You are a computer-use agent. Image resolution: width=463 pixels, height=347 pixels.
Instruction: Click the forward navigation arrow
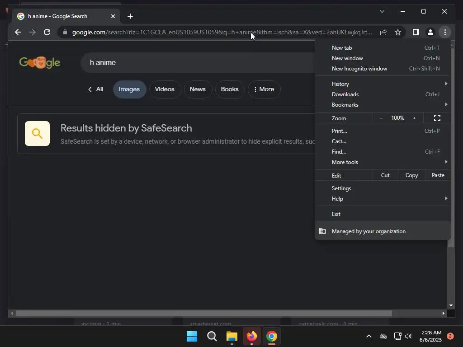pos(33,32)
